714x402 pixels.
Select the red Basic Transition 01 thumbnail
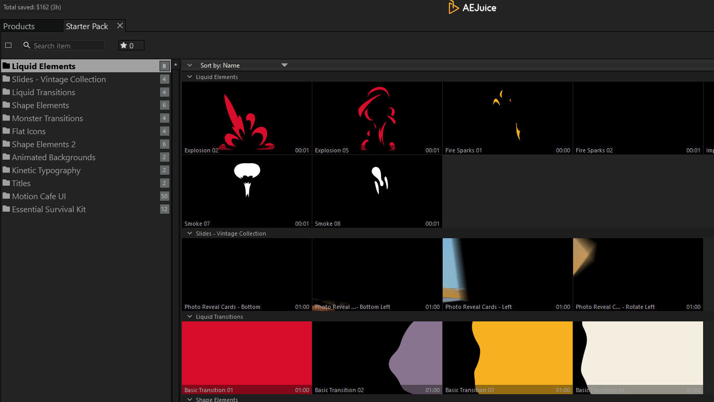pos(247,358)
